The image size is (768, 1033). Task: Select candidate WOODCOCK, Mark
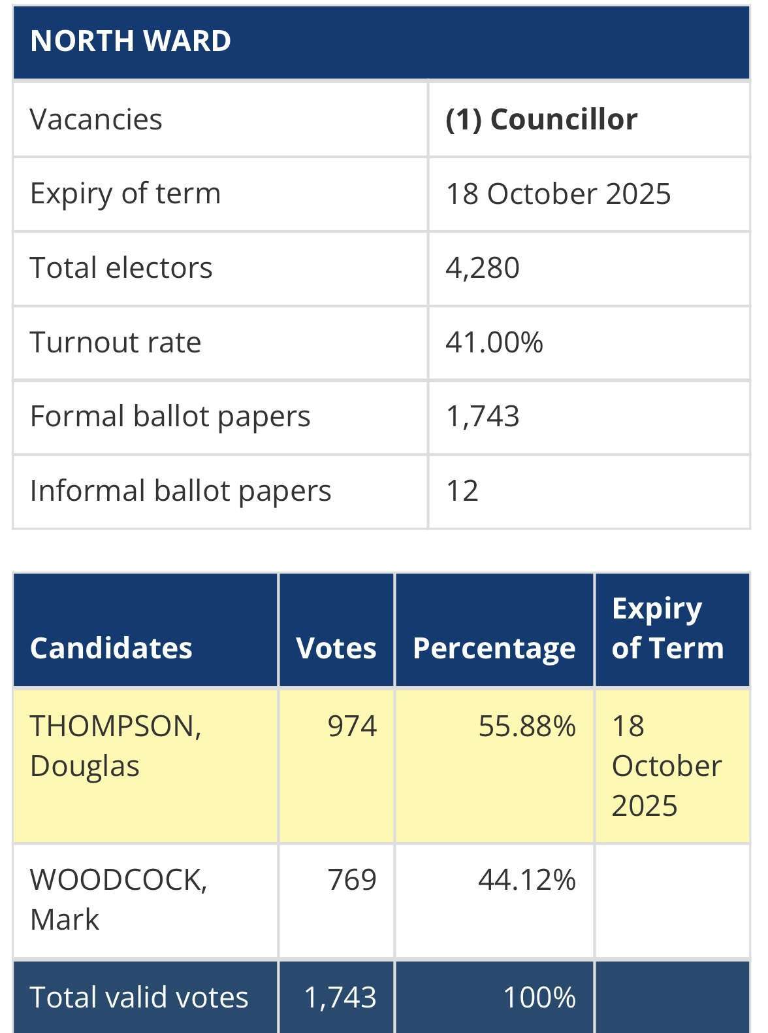118,900
